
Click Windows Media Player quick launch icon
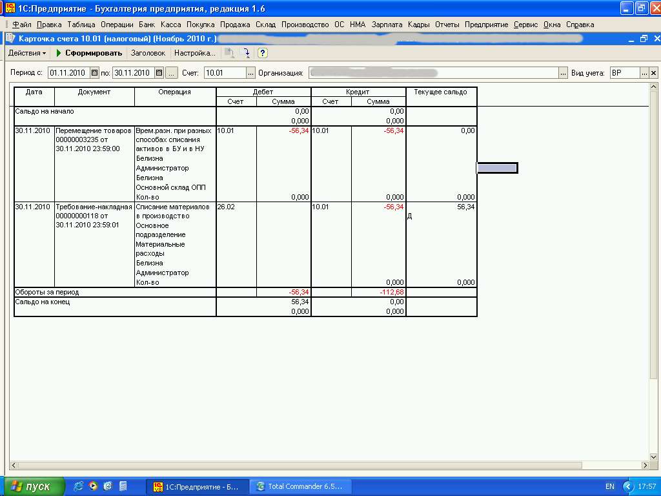tap(93, 486)
